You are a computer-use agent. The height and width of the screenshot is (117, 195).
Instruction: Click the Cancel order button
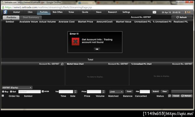(x=176, y=96)
